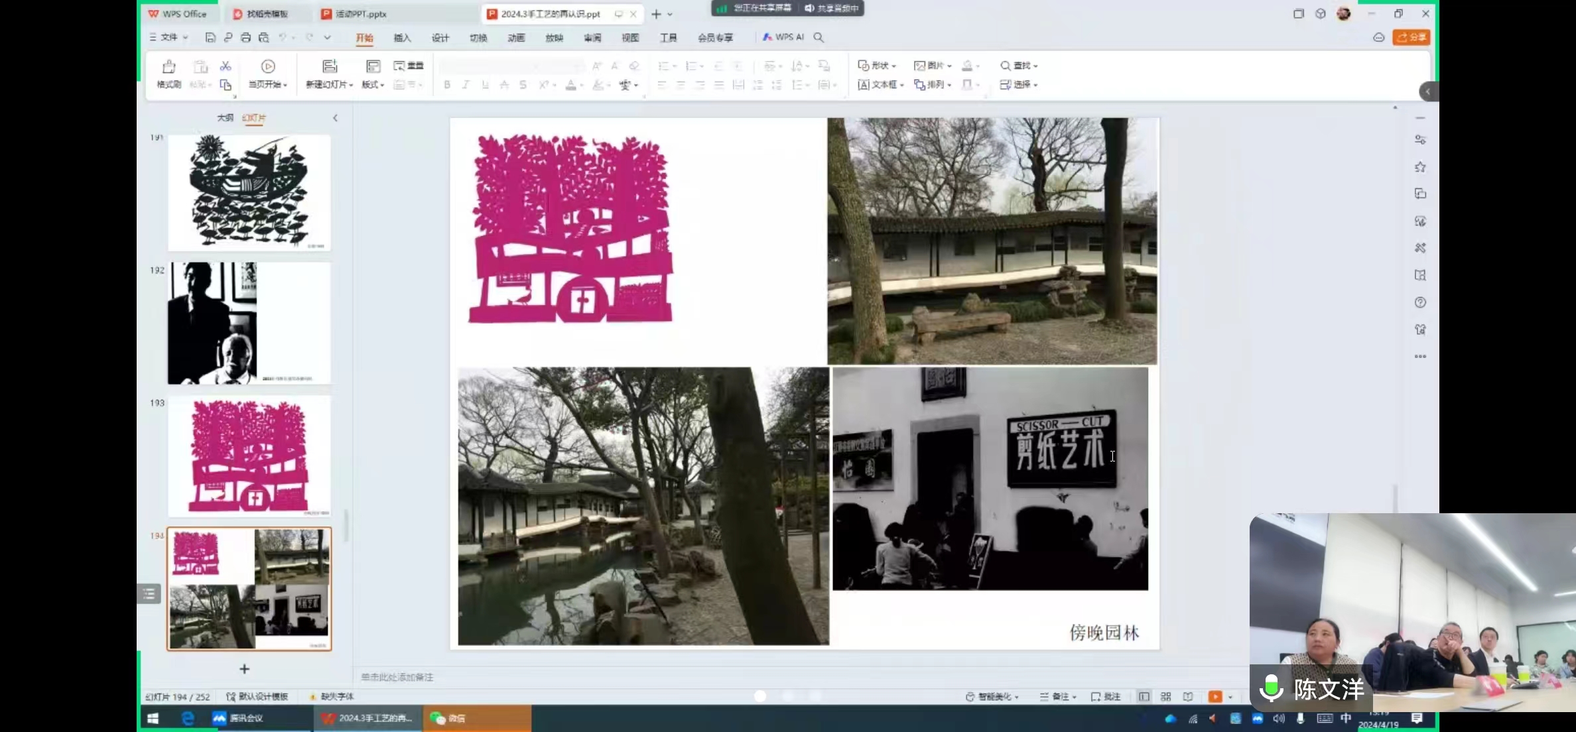Viewport: 1576px width, 732px height.
Task: Click the Windows Start button
Action: pos(153,718)
